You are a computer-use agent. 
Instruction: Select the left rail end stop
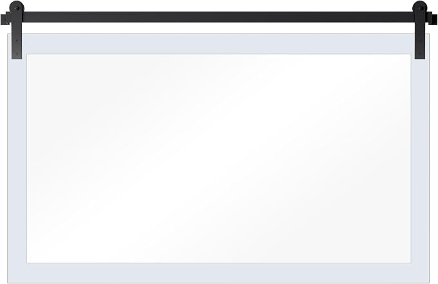click(x=5, y=19)
